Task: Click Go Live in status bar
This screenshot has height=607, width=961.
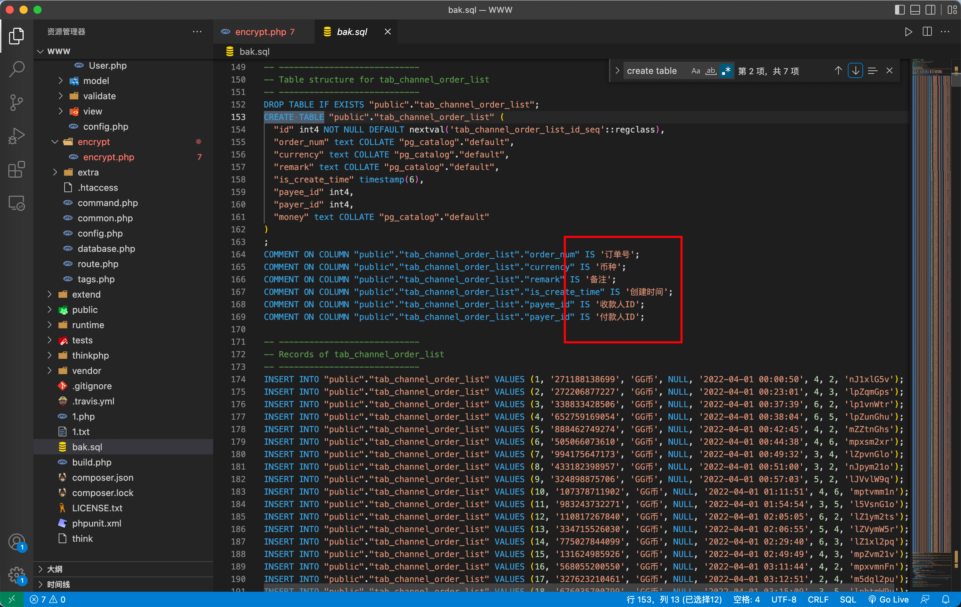Action: point(889,599)
